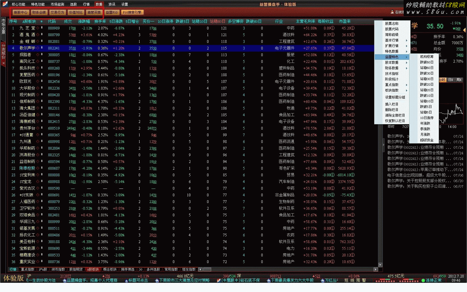Click the asterisk column header

coord(42,21)
